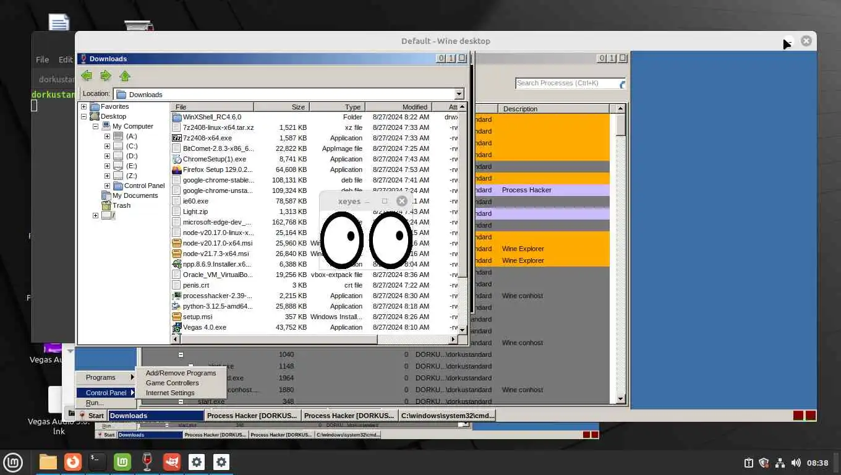Select My Documents in the tree

point(135,195)
